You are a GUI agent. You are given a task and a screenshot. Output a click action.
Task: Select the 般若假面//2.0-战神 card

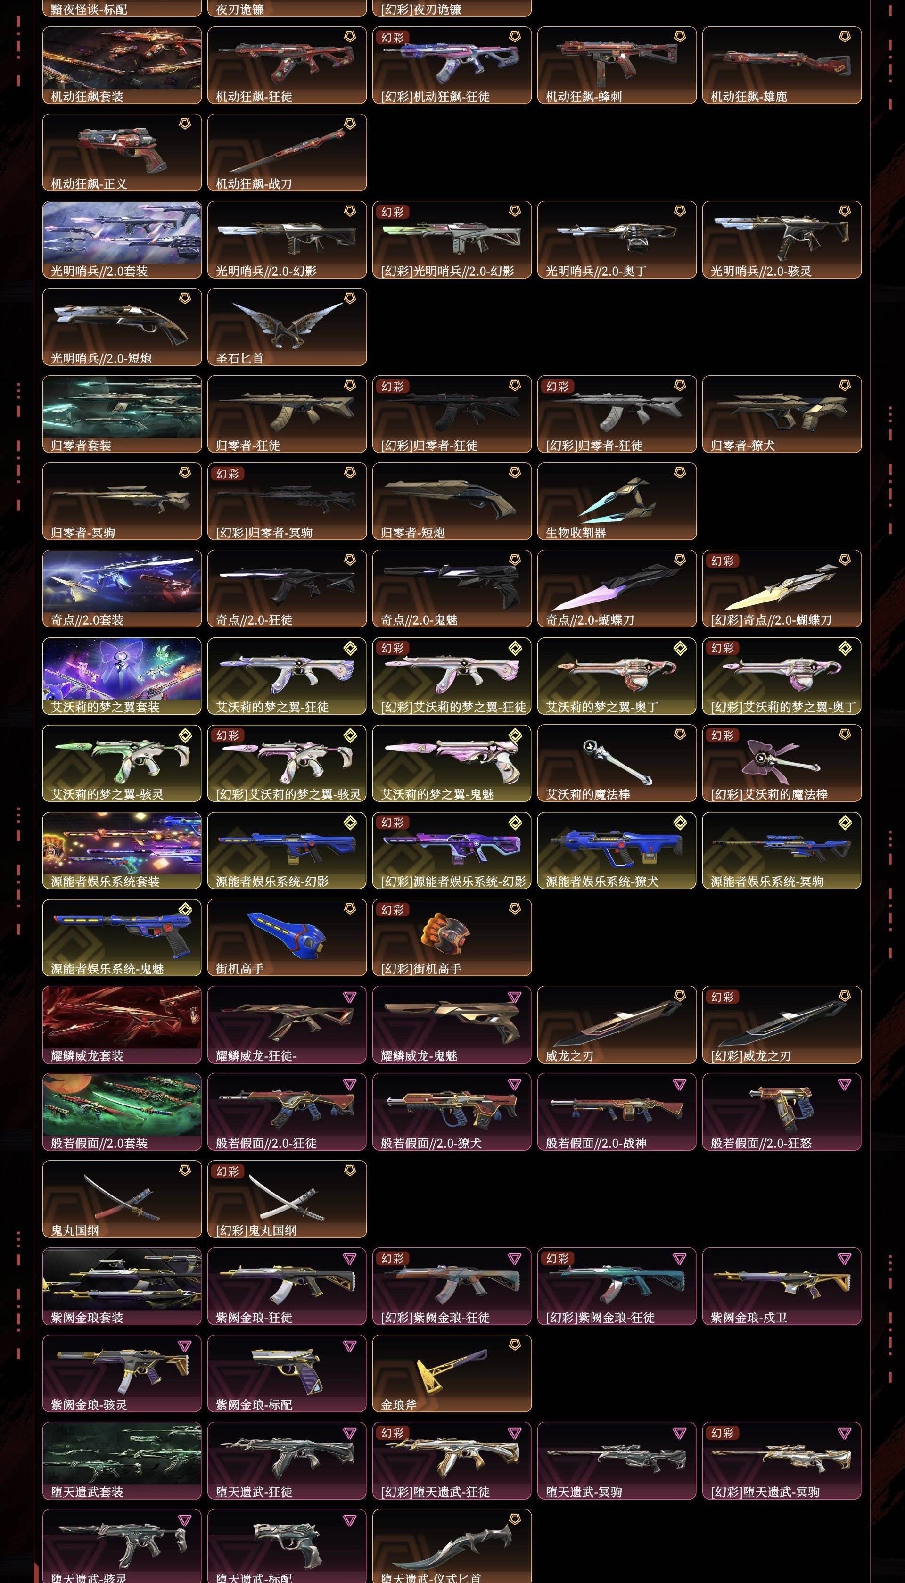(617, 1111)
